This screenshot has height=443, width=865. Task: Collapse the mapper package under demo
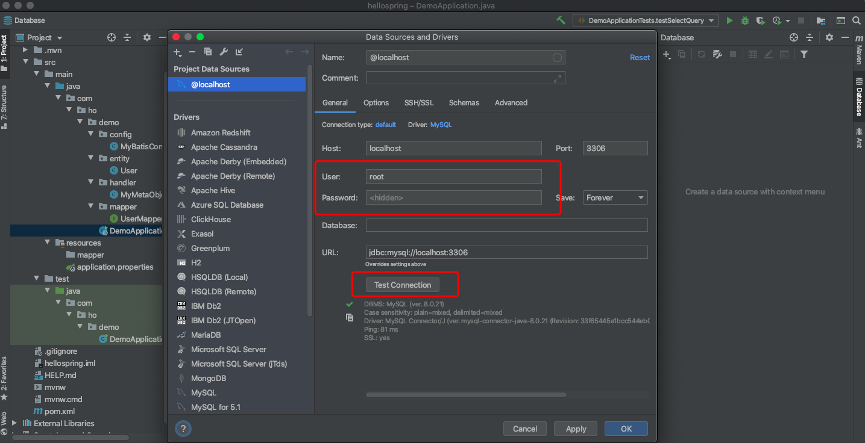[90, 206]
